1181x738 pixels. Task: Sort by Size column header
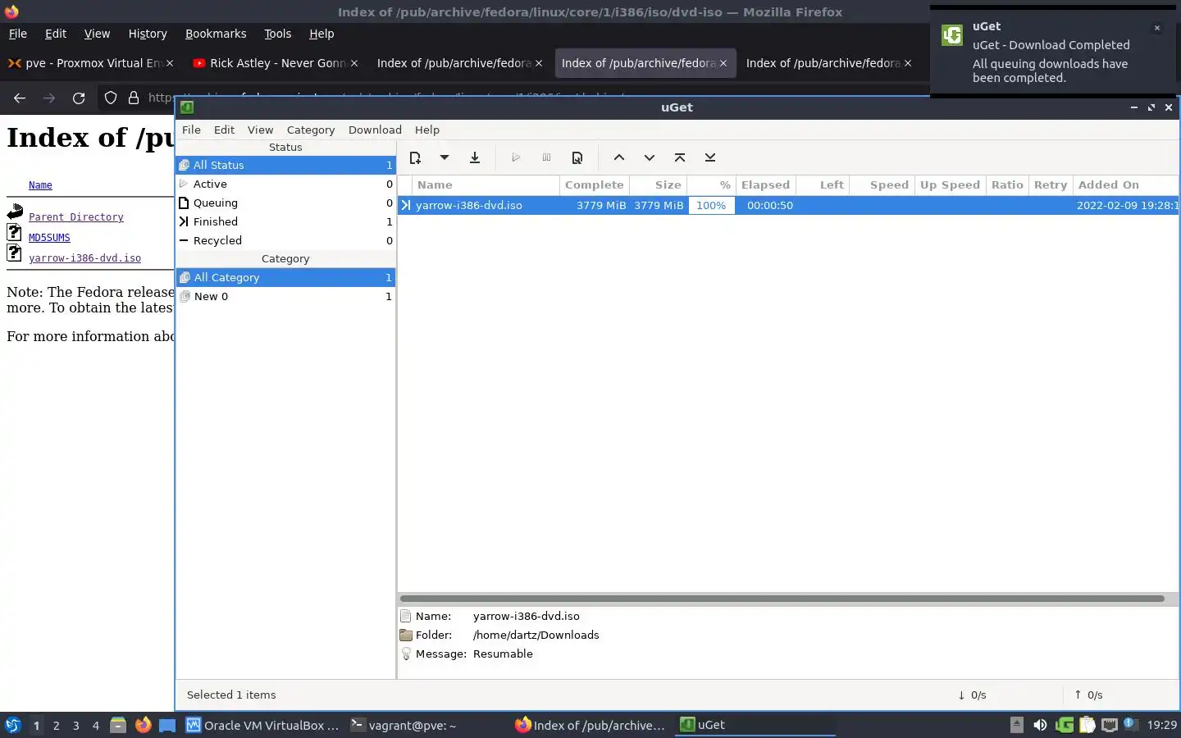pyautogui.click(x=659, y=184)
